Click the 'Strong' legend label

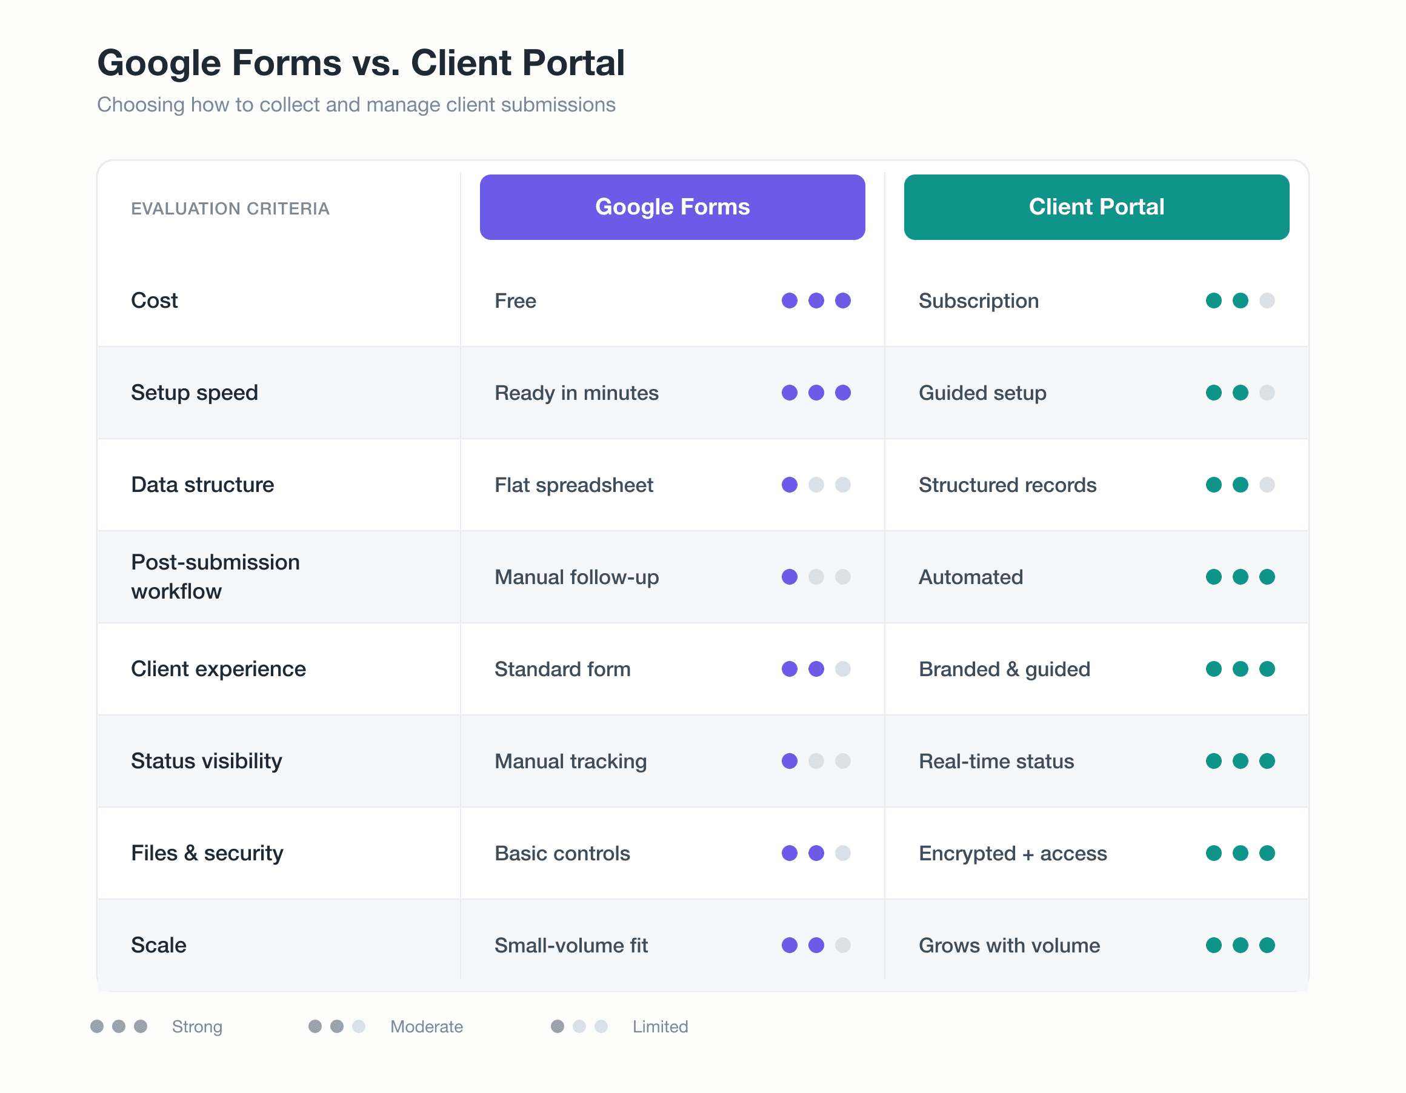tap(197, 1026)
